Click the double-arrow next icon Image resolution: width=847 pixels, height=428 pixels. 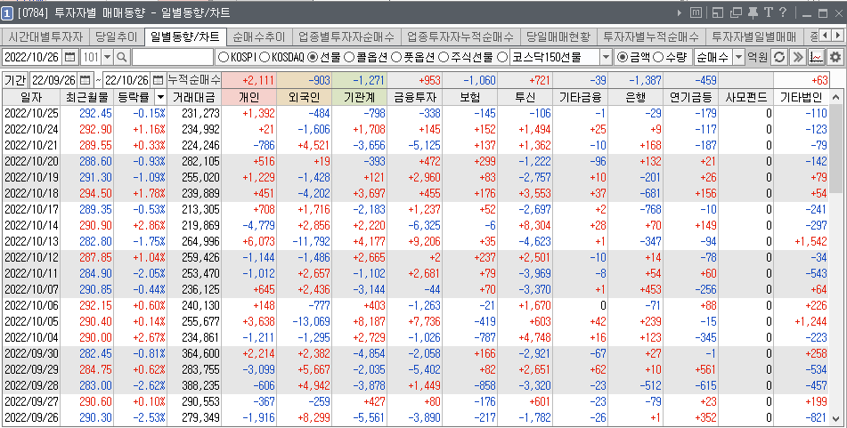tap(797, 57)
